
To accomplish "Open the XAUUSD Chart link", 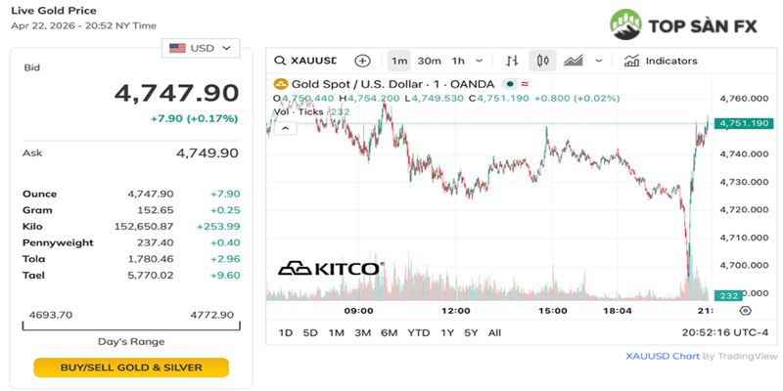I will 663,357.
